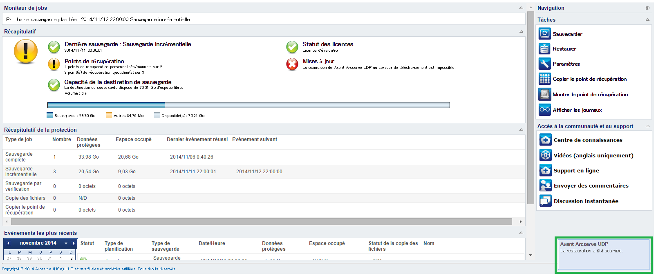Click the Statut column header in events
The height and width of the screenshot is (276, 656).
87,243
